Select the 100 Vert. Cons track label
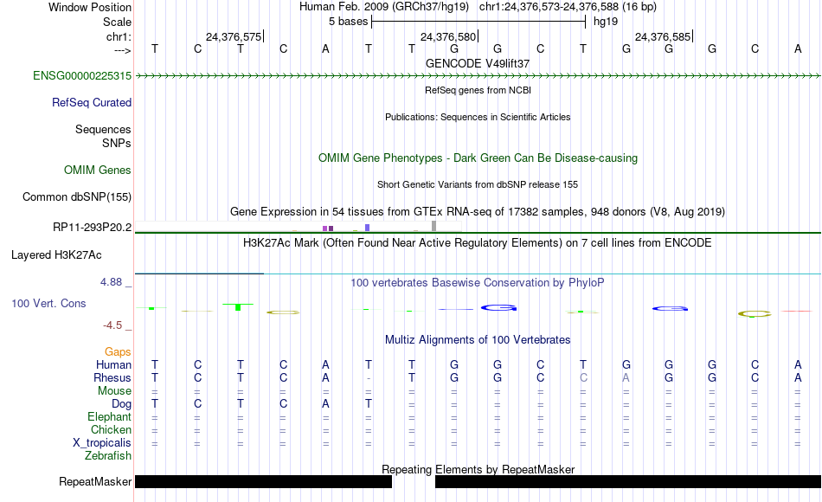 click(48, 303)
